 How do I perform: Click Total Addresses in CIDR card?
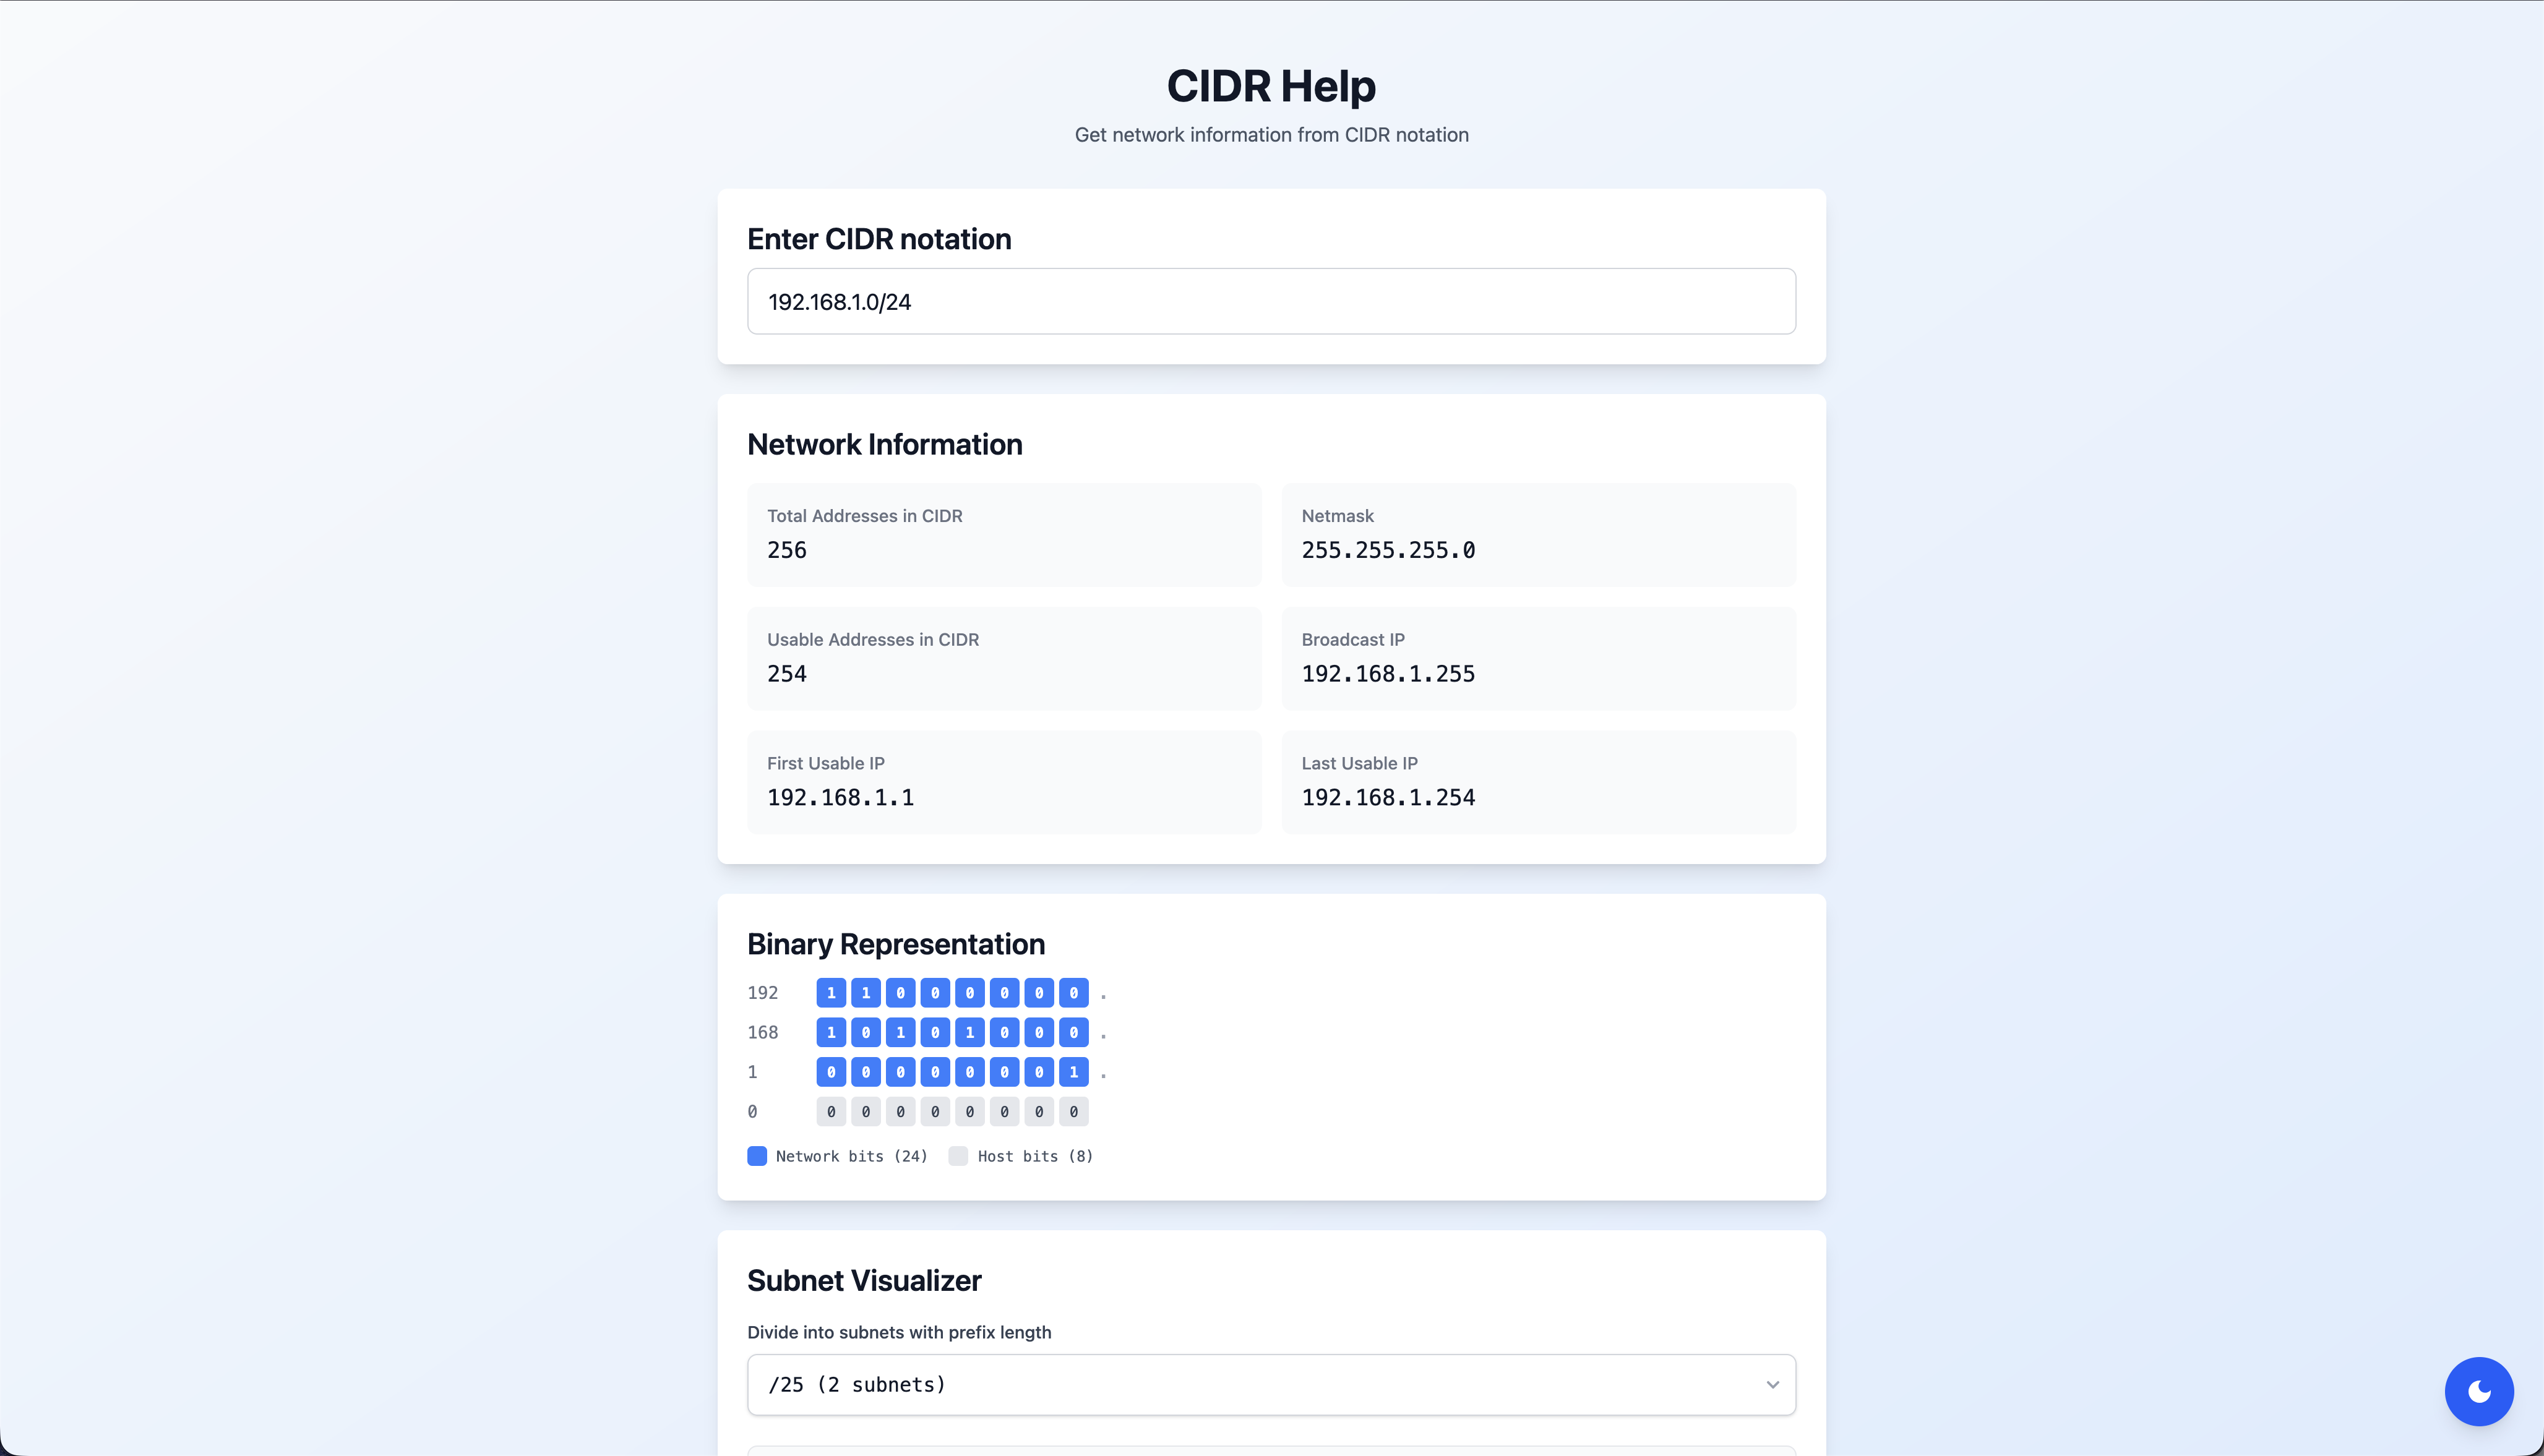pos(1003,534)
